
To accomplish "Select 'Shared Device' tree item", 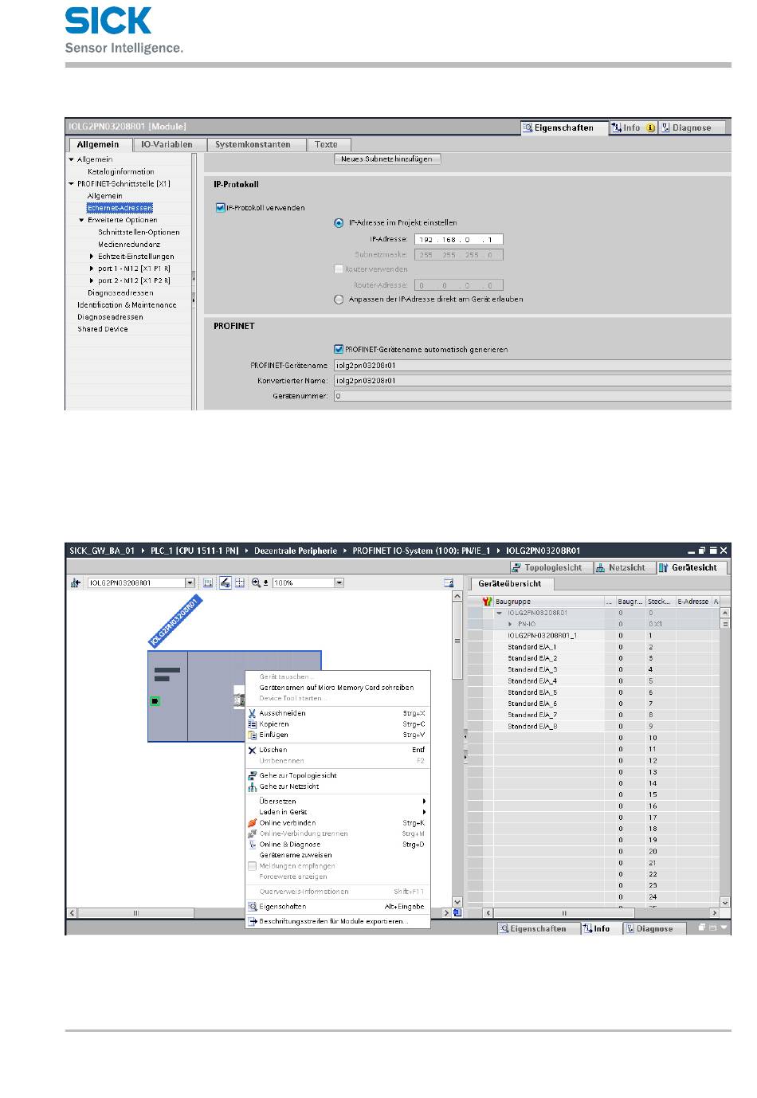I will click(103, 329).
